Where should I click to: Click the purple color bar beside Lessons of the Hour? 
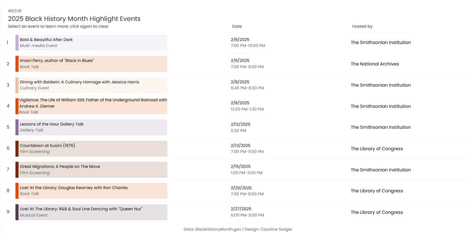(x=17, y=127)
